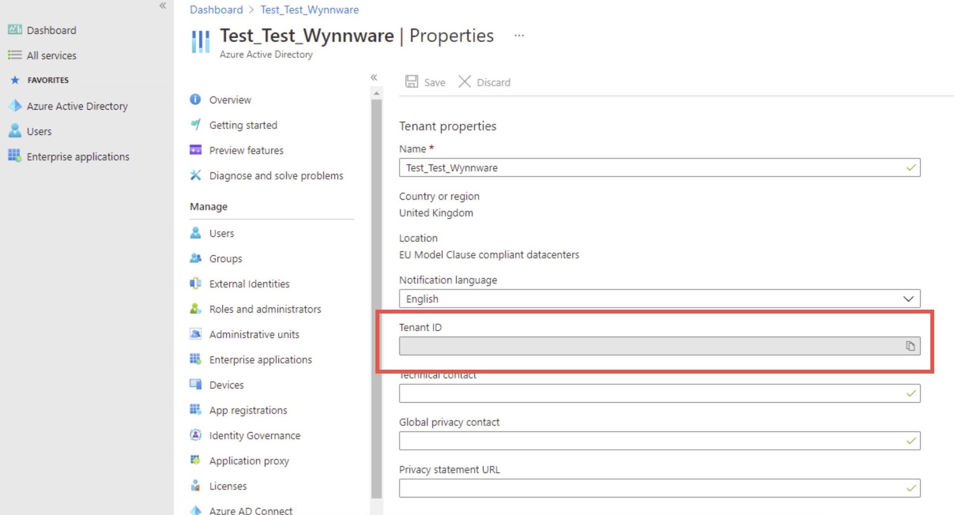Collapse the far-left portal navigation sidebar
This screenshot has height=515, width=954.
[163, 6]
